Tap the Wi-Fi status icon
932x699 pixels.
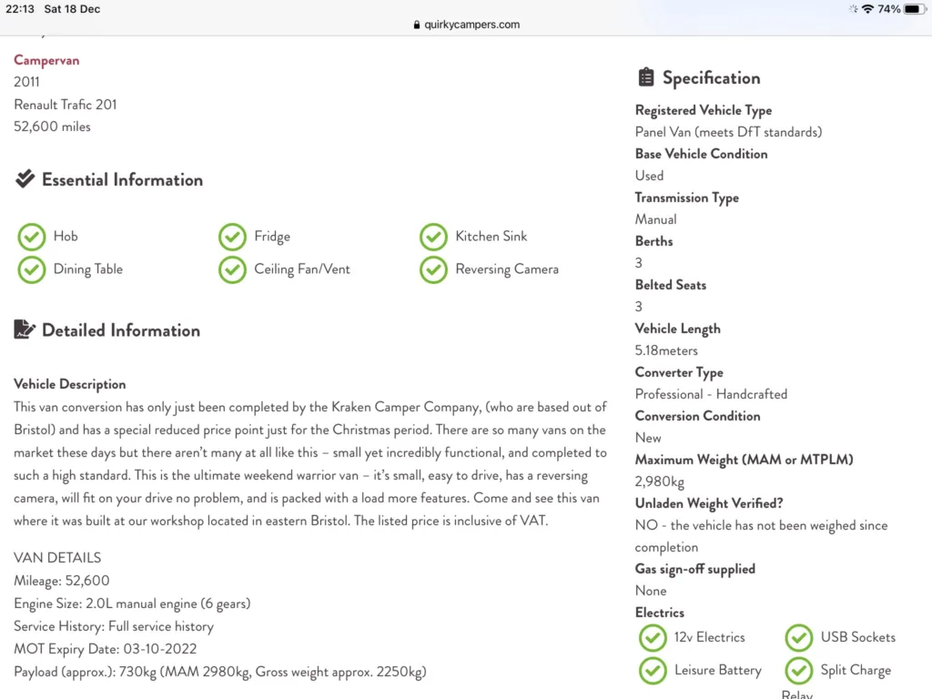867,9
